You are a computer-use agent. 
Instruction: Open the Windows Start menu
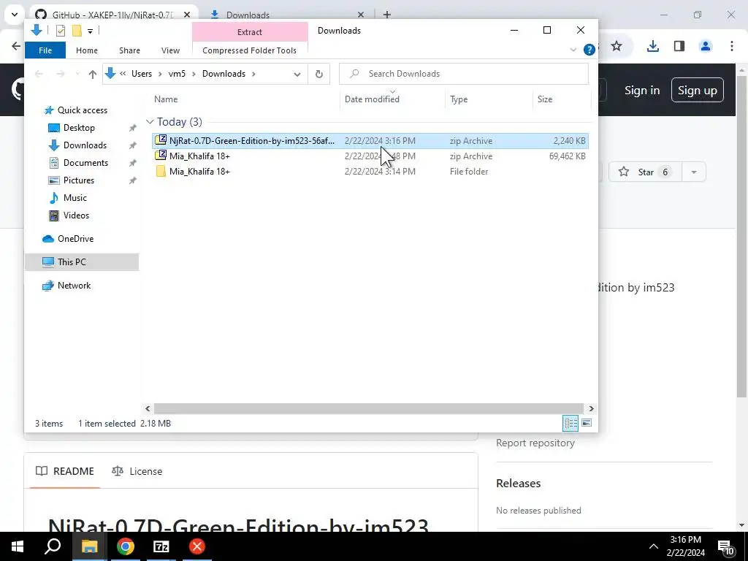[18, 546]
